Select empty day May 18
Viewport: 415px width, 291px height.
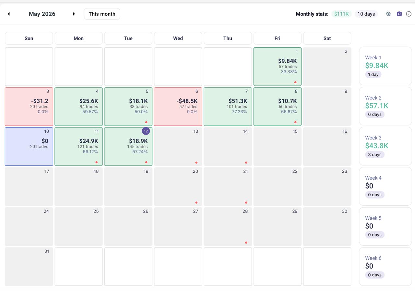coord(78,187)
